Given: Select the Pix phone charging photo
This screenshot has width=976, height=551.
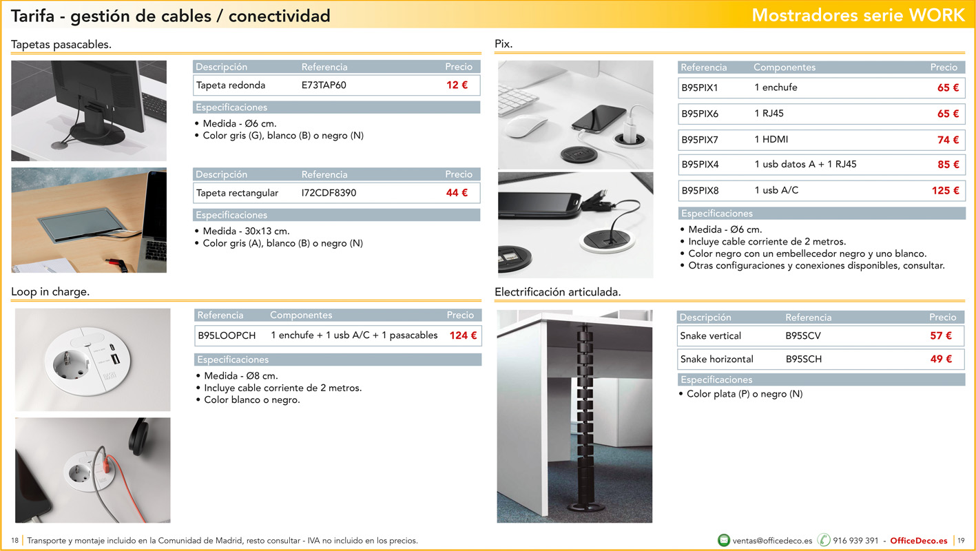Looking at the screenshot, I should pyautogui.click(x=575, y=114).
